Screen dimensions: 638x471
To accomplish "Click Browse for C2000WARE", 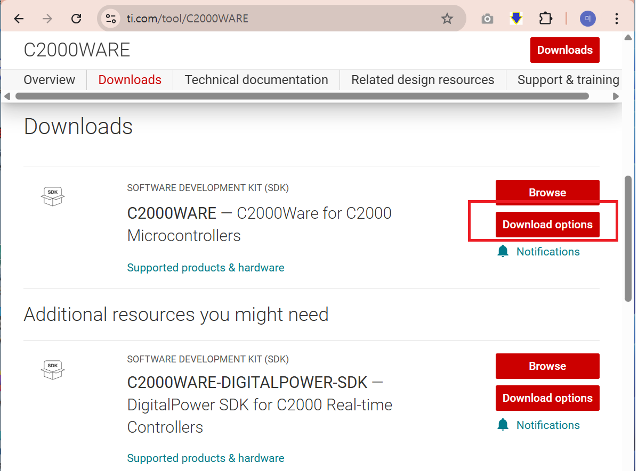I will click(x=547, y=192).
